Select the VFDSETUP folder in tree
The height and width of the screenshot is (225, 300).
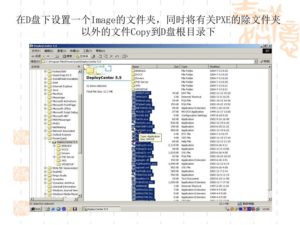coord(67,164)
